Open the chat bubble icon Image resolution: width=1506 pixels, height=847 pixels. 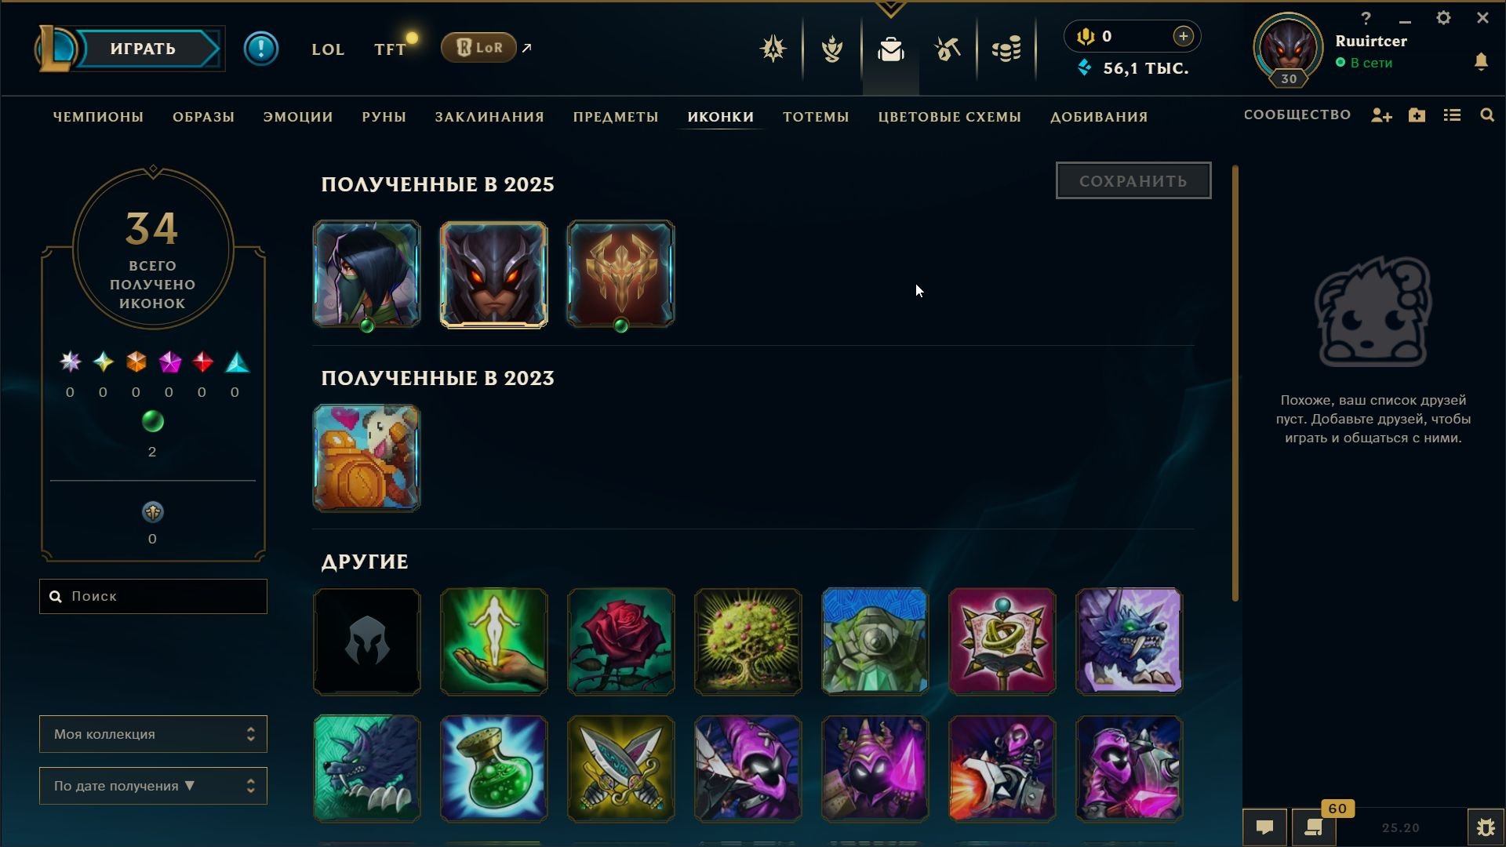point(1264,827)
